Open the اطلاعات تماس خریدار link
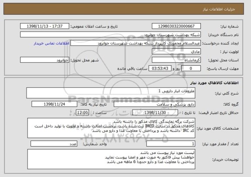 coord(51,43)
